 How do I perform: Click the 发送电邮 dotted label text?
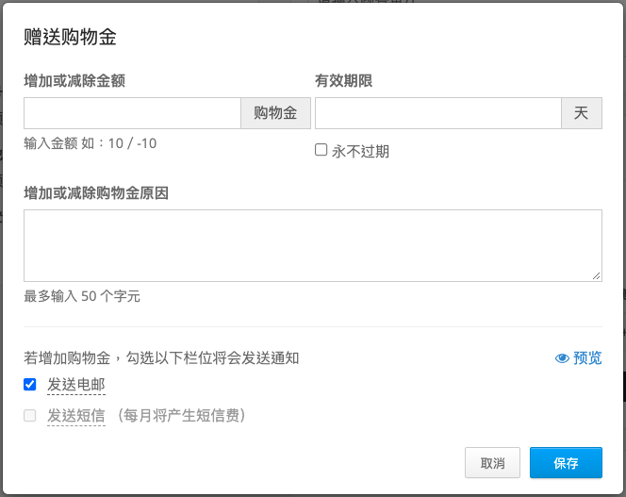[x=76, y=385]
